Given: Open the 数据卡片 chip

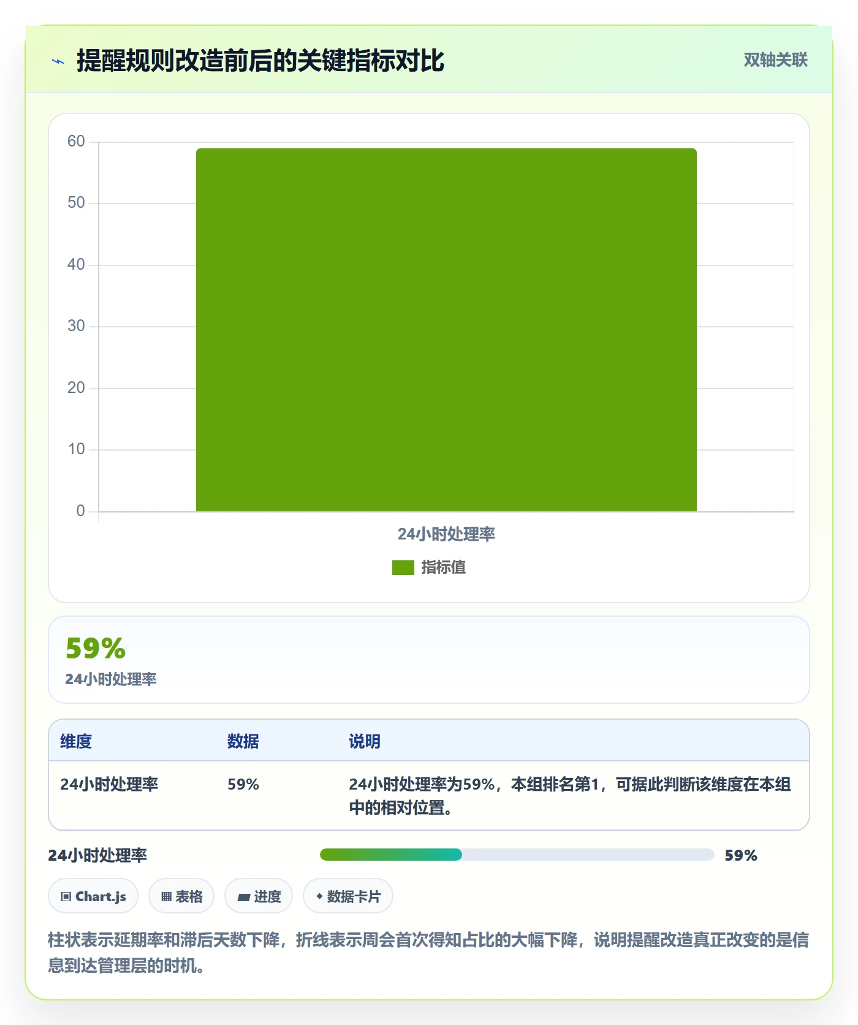Looking at the screenshot, I should click(x=348, y=896).
